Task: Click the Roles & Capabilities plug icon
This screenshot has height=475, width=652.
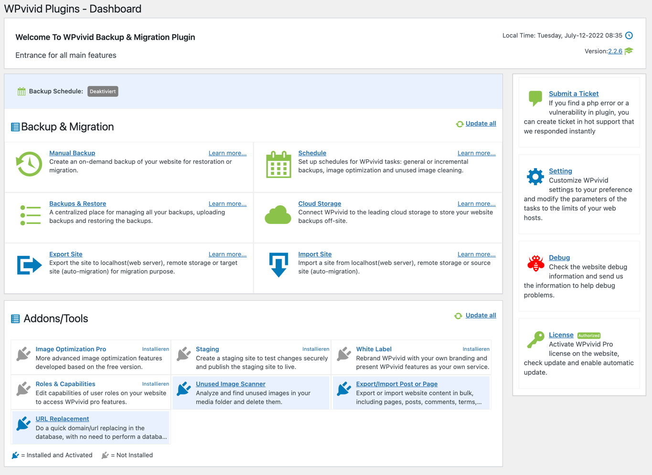Action: (23, 389)
